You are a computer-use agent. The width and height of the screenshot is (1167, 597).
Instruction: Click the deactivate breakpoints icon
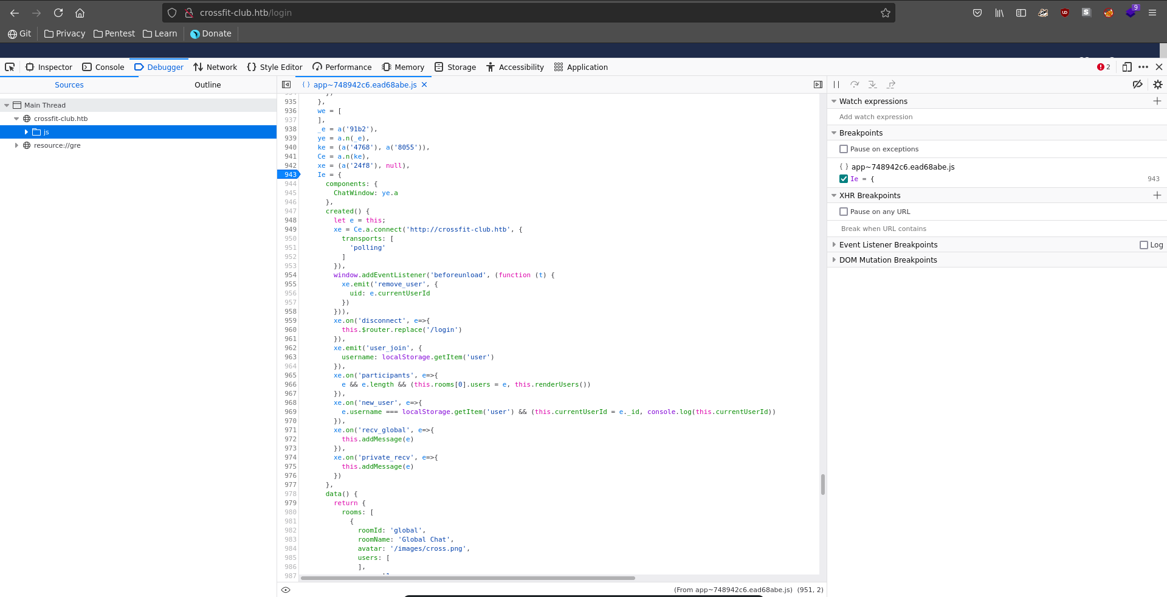coord(1137,85)
